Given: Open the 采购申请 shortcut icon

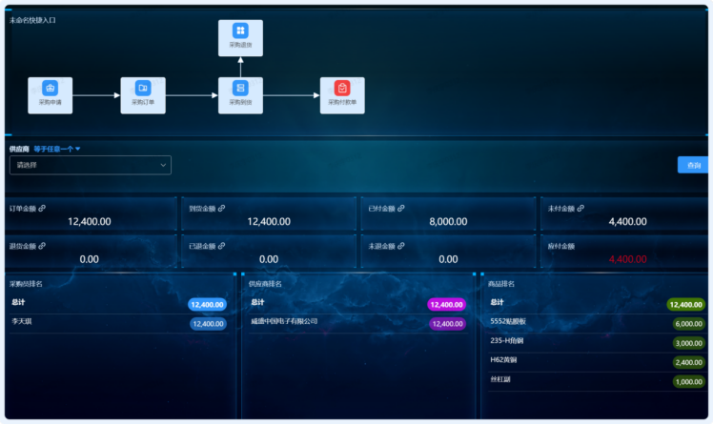Looking at the screenshot, I should (x=50, y=88).
